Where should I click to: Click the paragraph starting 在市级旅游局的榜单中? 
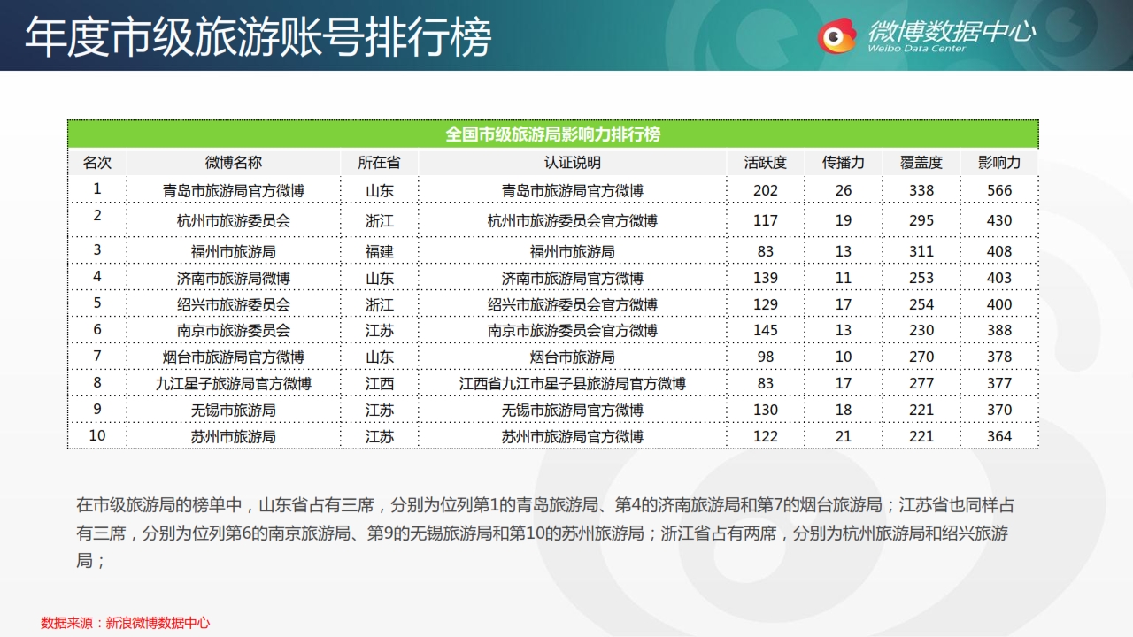545,533
